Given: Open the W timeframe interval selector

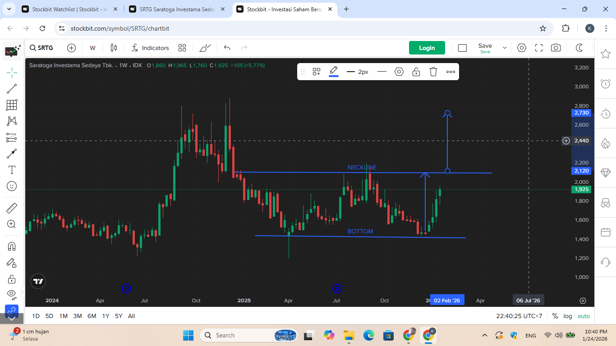Looking at the screenshot, I should pyautogui.click(x=92, y=48).
